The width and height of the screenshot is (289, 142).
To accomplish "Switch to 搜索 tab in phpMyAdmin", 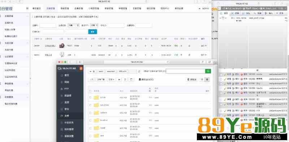I will 258,13.
